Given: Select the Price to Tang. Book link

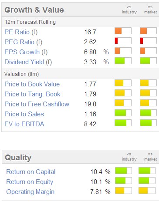Looking at the screenshot, I should (32, 94).
